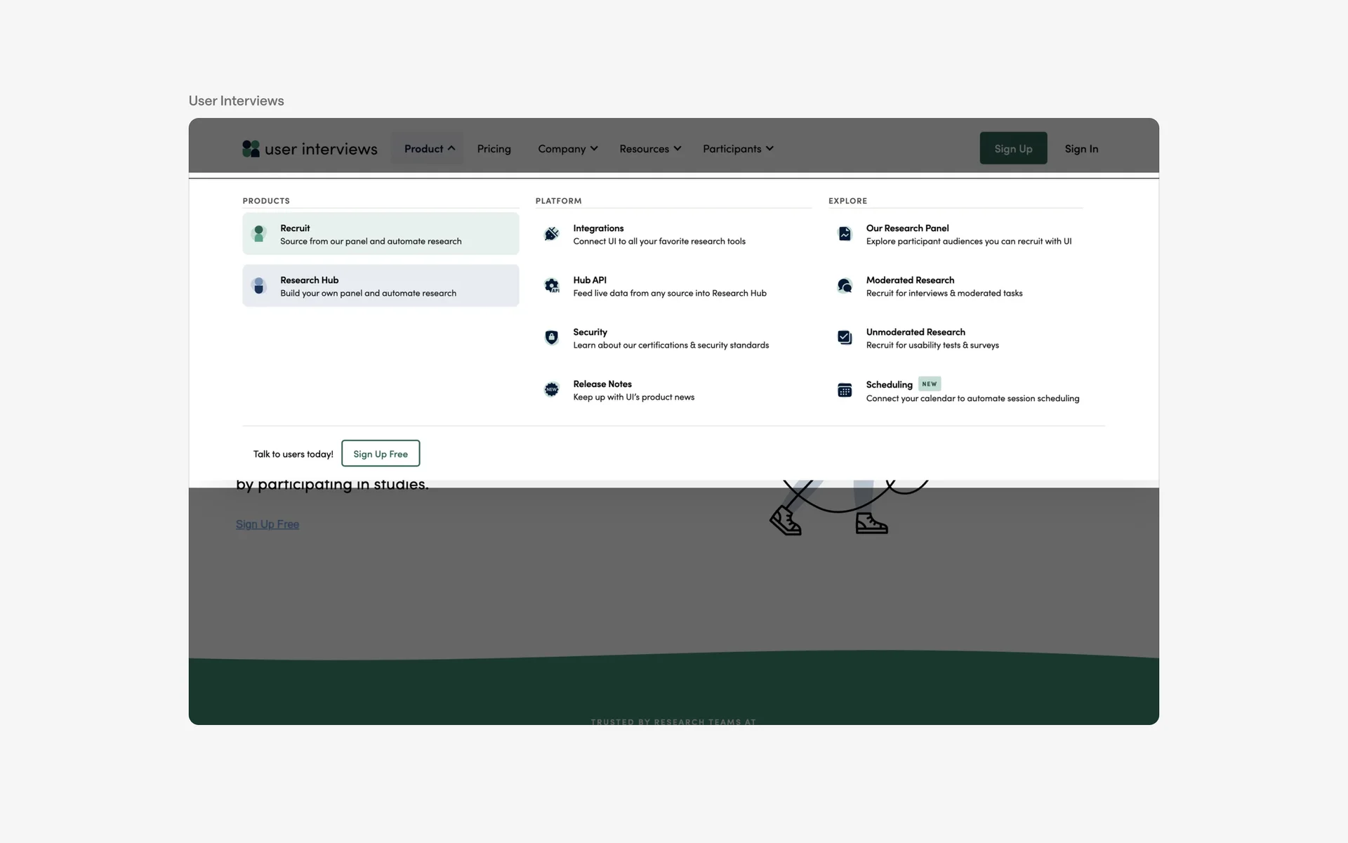The width and height of the screenshot is (1348, 843).
Task: Expand the Company dropdown
Action: tap(594, 148)
